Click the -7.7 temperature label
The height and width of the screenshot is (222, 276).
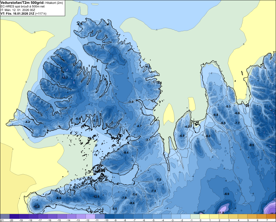point(237,123)
